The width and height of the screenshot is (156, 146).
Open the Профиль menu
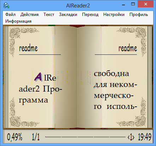pos(139,14)
